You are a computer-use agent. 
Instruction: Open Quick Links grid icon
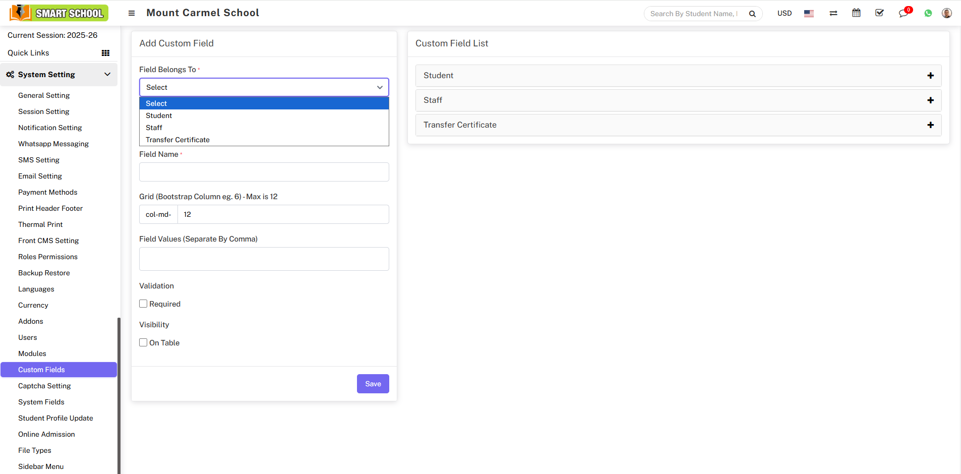click(105, 53)
